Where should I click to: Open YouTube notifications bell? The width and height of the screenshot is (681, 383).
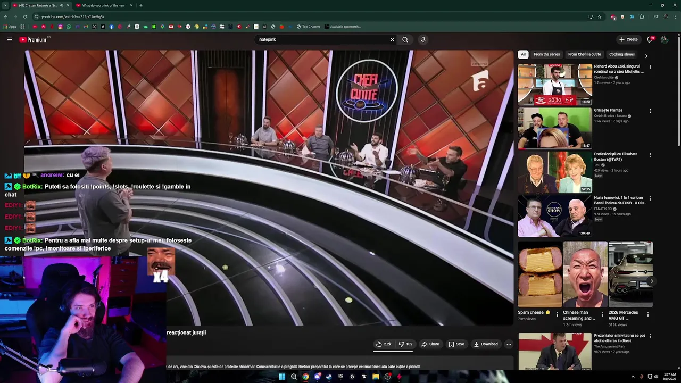point(650,39)
